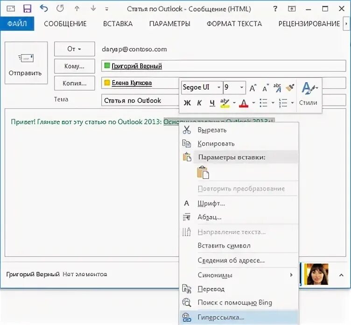Go to next item down arrow
Image resolution: width=351 pixels, height=325 pixels.
point(93,8)
